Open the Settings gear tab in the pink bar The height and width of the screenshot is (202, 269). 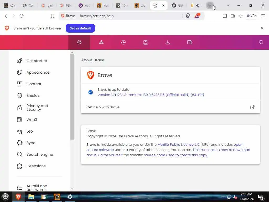tap(79, 42)
